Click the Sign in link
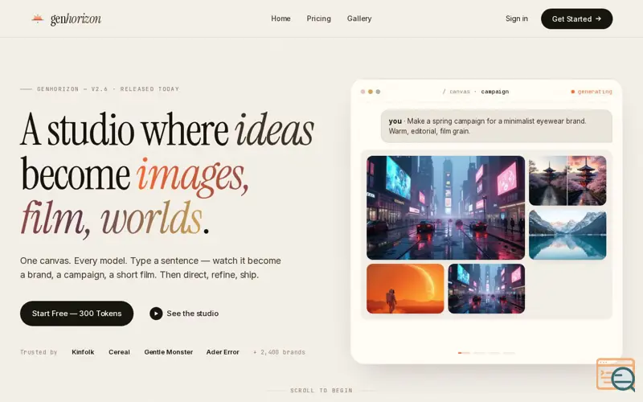 tap(516, 18)
